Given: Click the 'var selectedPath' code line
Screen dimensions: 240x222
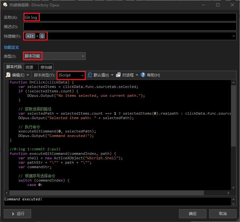Looking at the screenshot, I should [x=124, y=113].
